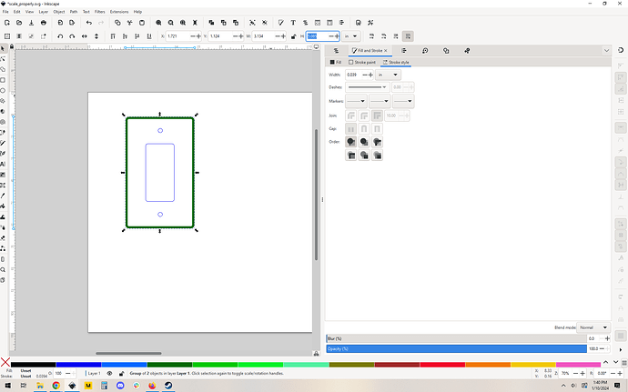The width and height of the screenshot is (628, 392).
Task: Open the toolbar units 'in' dropdown
Action: [x=350, y=36]
